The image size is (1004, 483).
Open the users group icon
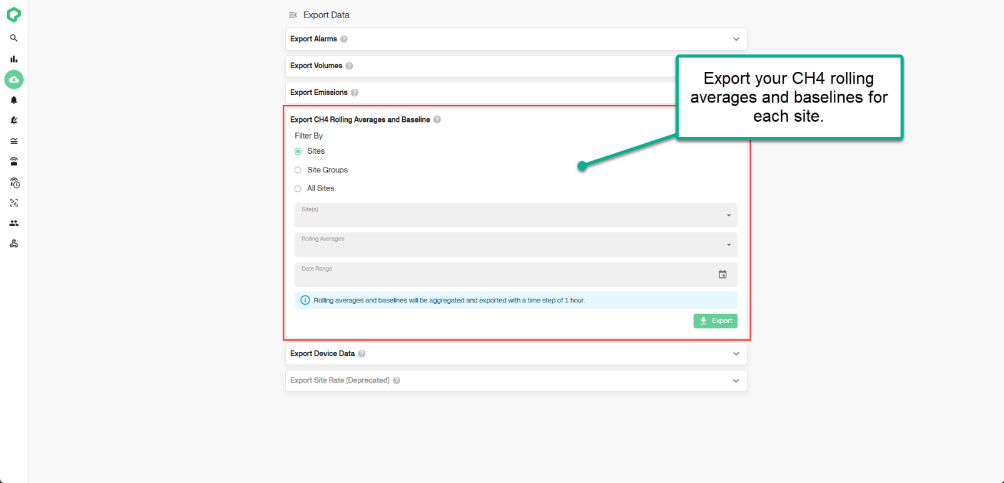pos(14,223)
